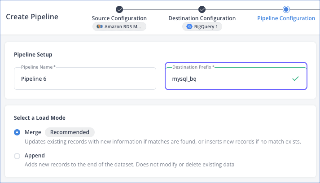Click the Create Pipeline page heading

point(32,17)
